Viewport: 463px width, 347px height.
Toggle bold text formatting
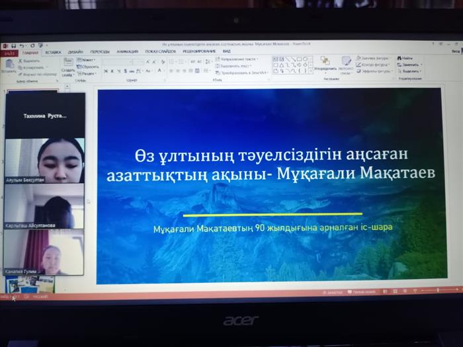coord(104,70)
